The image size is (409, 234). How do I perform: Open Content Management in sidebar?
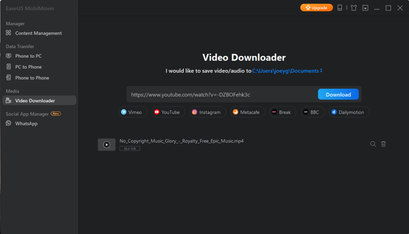click(x=39, y=33)
